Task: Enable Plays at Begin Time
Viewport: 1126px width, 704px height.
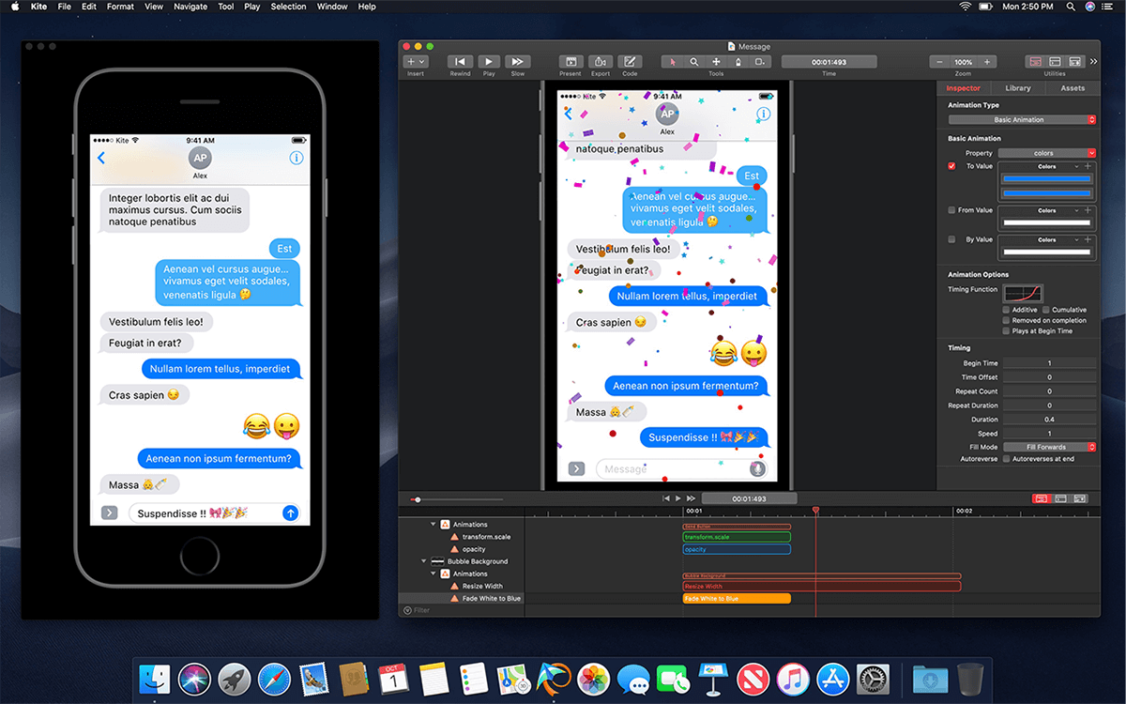Action: coord(1007,330)
